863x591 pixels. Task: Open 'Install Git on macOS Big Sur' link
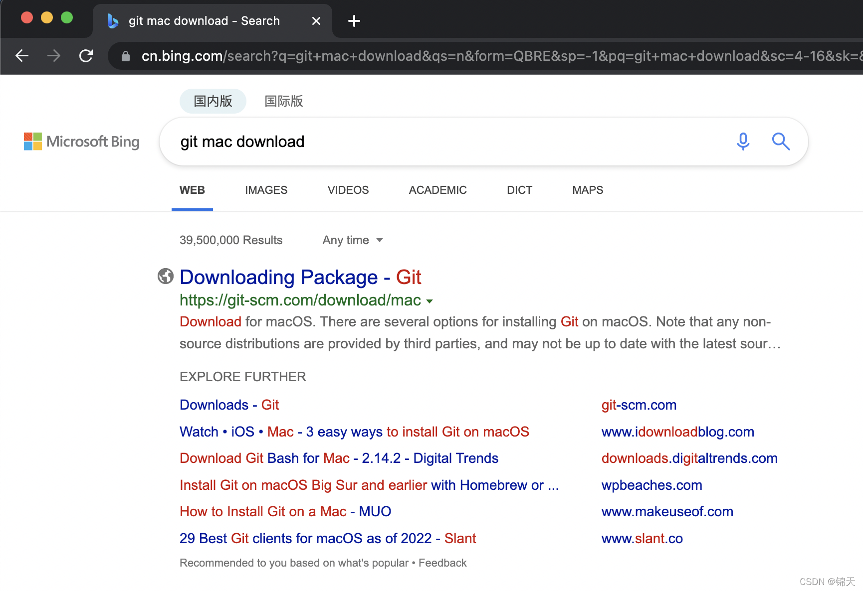pos(369,485)
